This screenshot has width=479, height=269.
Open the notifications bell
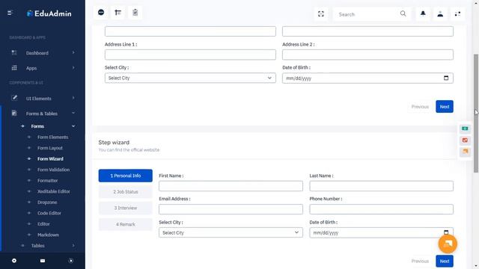pyautogui.click(x=423, y=13)
